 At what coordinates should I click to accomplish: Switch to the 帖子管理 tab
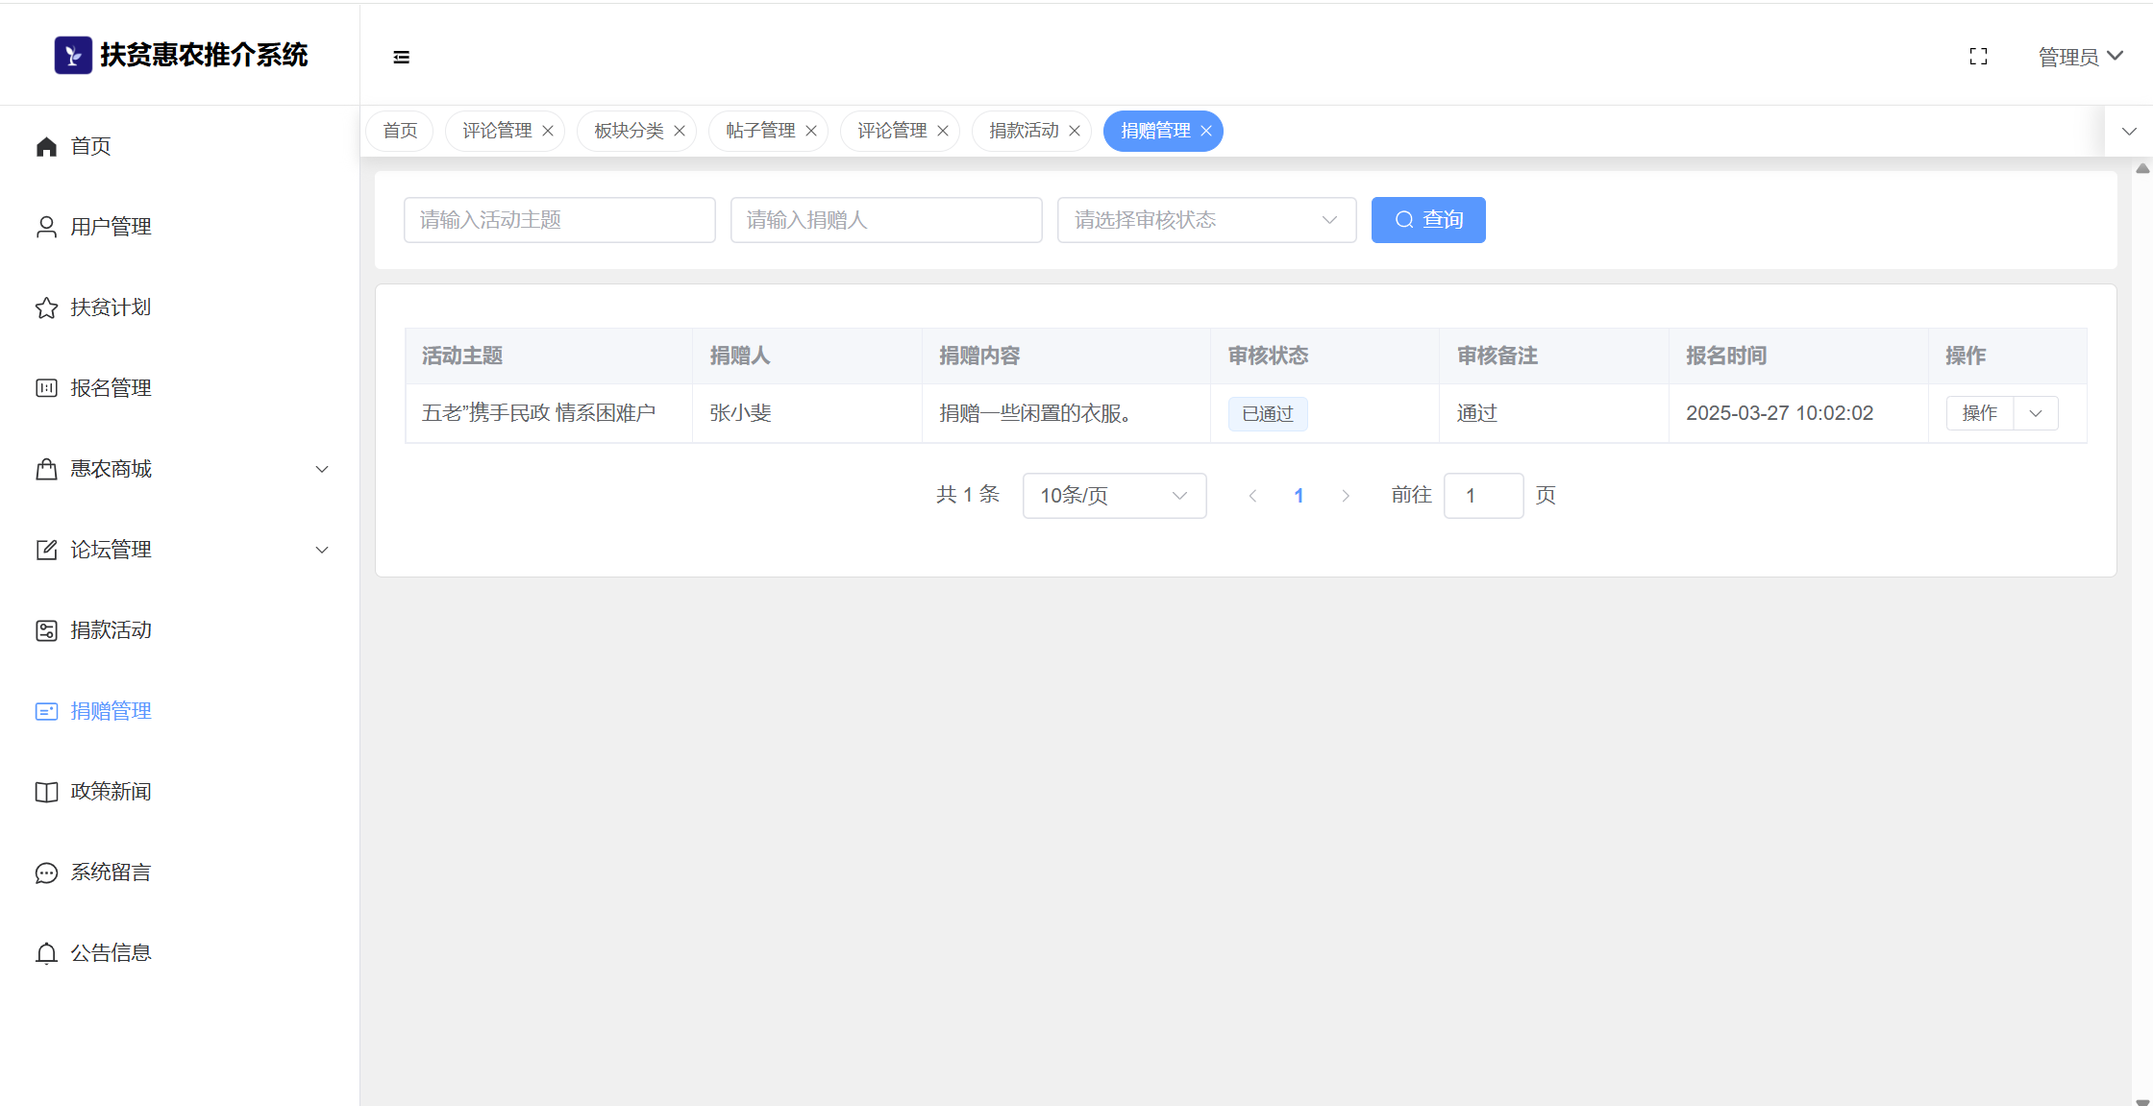pos(759,131)
